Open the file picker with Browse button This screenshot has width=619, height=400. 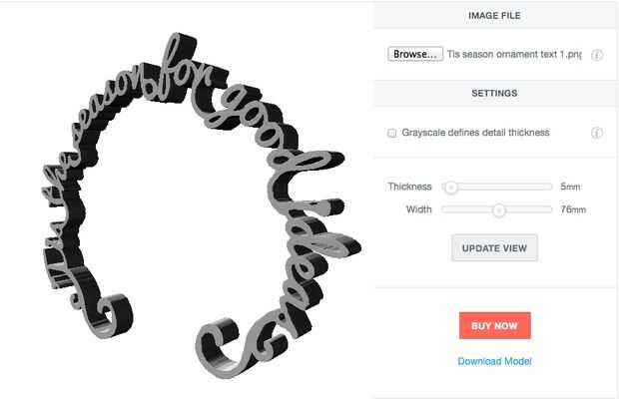coord(415,54)
